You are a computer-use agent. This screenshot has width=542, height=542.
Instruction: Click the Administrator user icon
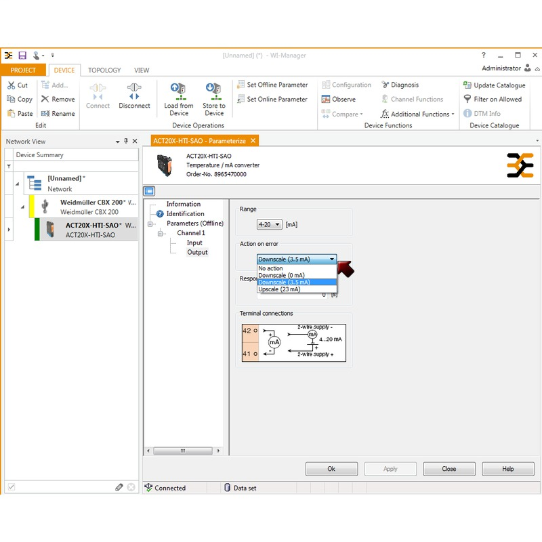click(528, 68)
